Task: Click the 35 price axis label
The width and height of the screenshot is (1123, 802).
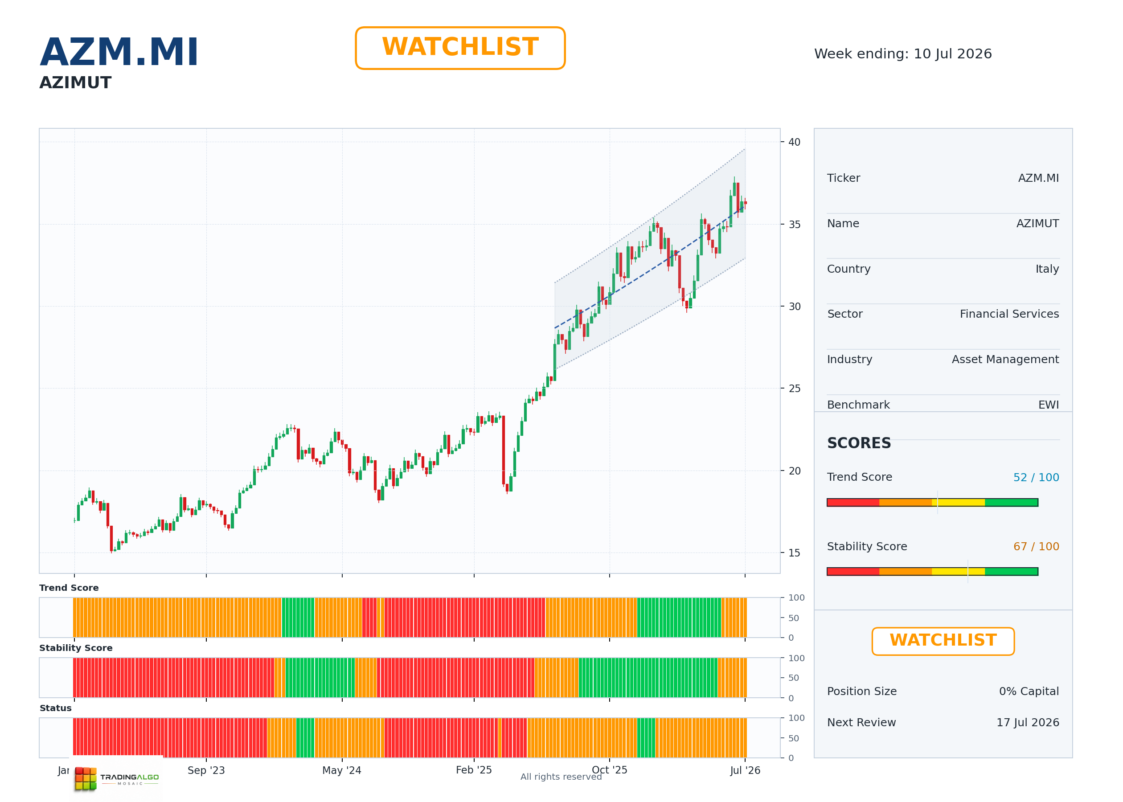Action: click(x=794, y=225)
